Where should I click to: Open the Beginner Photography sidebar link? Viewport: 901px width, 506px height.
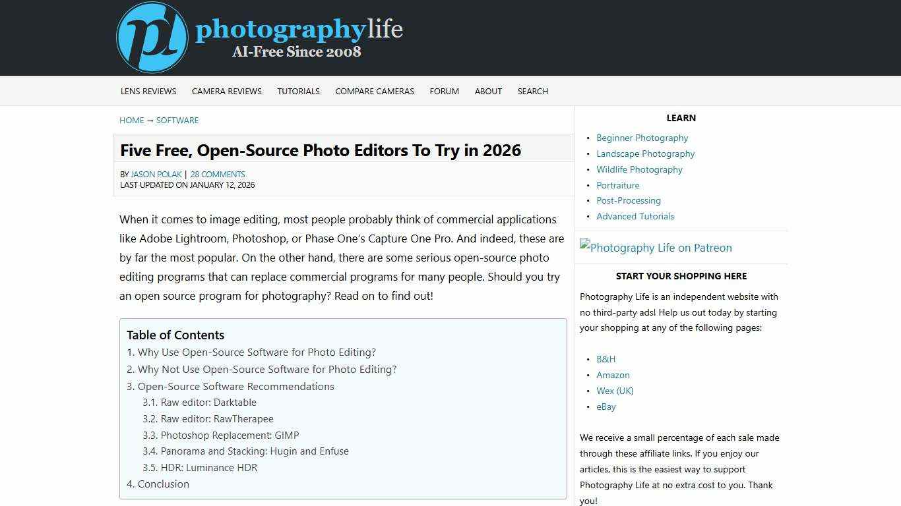(x=642, y=138)
